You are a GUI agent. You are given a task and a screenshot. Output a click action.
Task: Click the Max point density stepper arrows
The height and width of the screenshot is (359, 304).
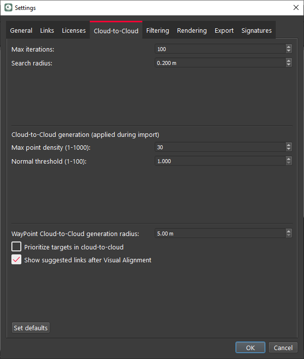coord(289,147)
